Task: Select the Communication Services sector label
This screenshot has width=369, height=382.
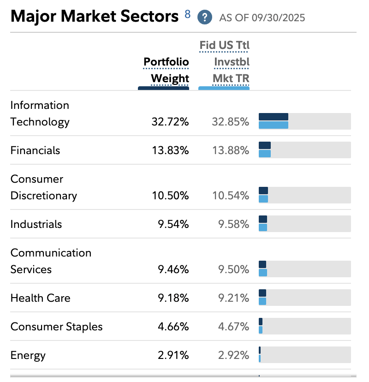Action: click(51, 261)
